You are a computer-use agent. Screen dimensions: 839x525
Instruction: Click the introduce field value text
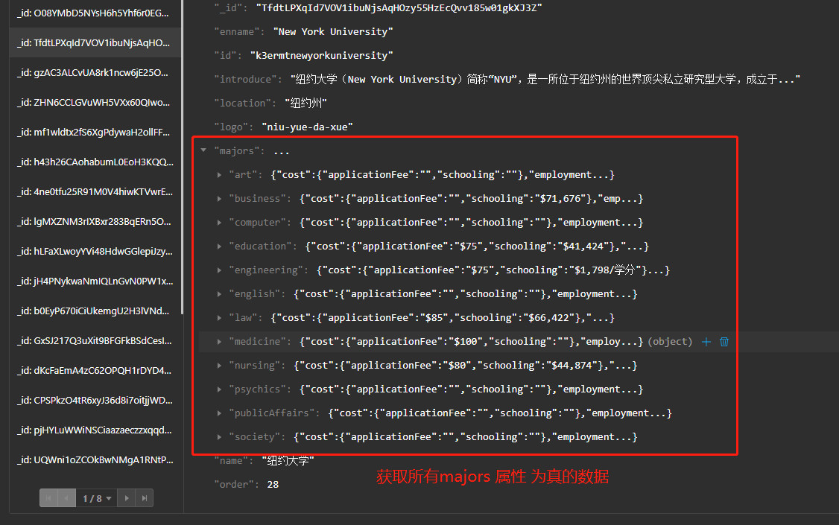(x=545, y=79)
